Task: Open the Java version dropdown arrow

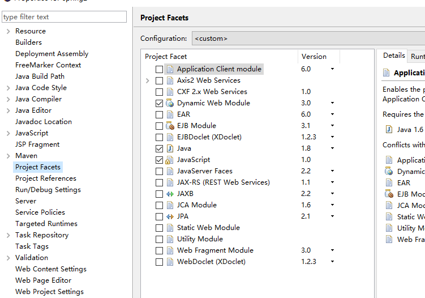Action: click(x=332, y=148)
